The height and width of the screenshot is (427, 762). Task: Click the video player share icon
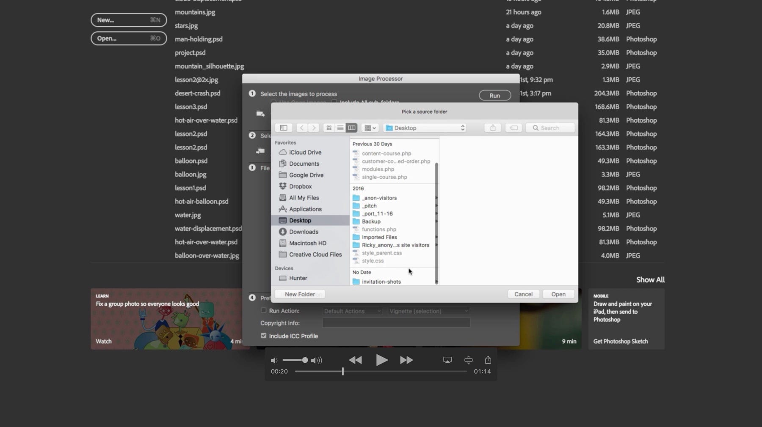tap(488, 360)
